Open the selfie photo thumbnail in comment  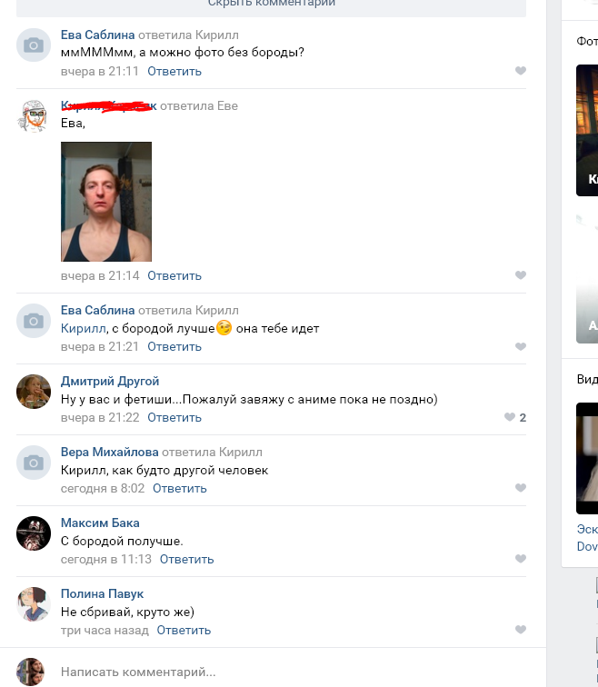106,202
